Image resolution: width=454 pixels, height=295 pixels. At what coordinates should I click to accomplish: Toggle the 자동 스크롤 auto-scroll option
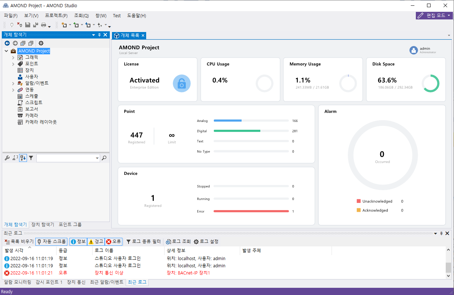tap(51, 242)
